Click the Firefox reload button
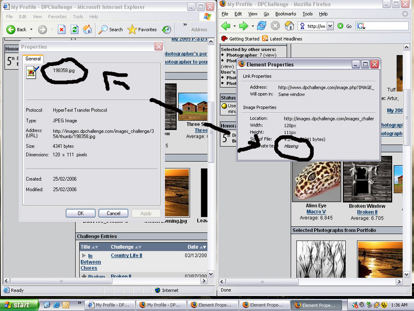This screenshot has width=414, height=311. 261,26
